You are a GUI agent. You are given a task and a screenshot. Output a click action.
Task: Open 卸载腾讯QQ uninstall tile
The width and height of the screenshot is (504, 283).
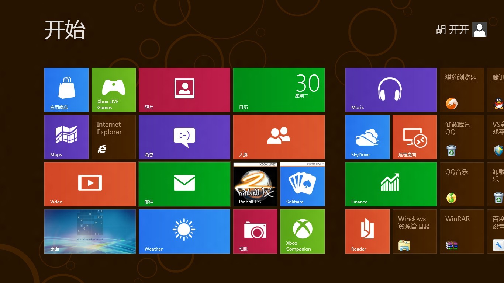click(462, 137)
